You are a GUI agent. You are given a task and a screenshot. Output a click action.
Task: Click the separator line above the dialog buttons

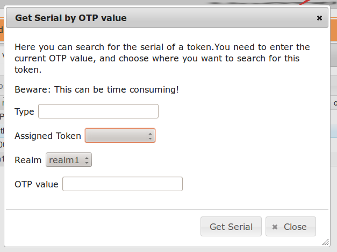point(167,208)
